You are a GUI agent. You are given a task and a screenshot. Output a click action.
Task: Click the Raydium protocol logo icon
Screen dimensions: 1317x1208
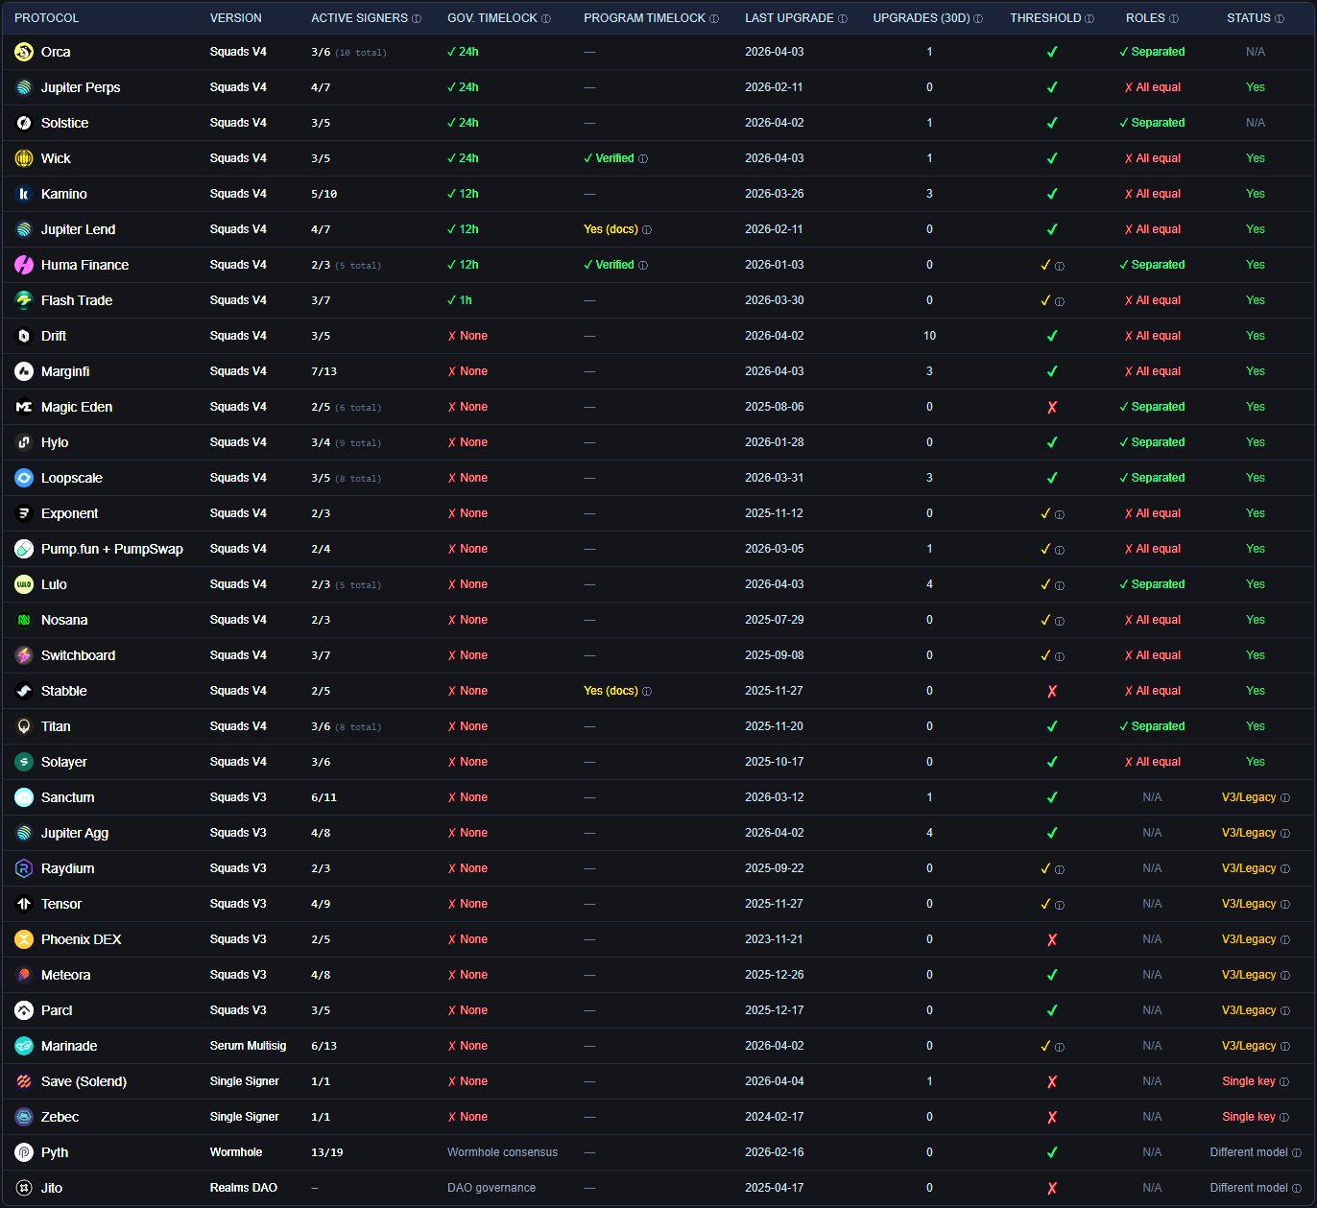pos(24,868)
